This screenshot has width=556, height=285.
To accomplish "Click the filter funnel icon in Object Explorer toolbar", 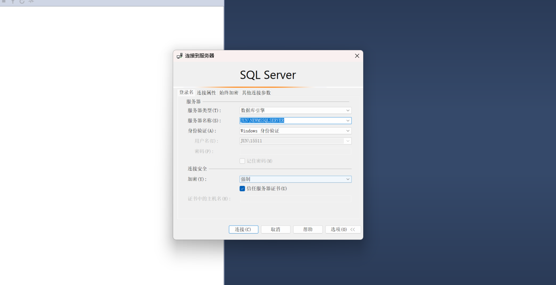I will point(13,2).
